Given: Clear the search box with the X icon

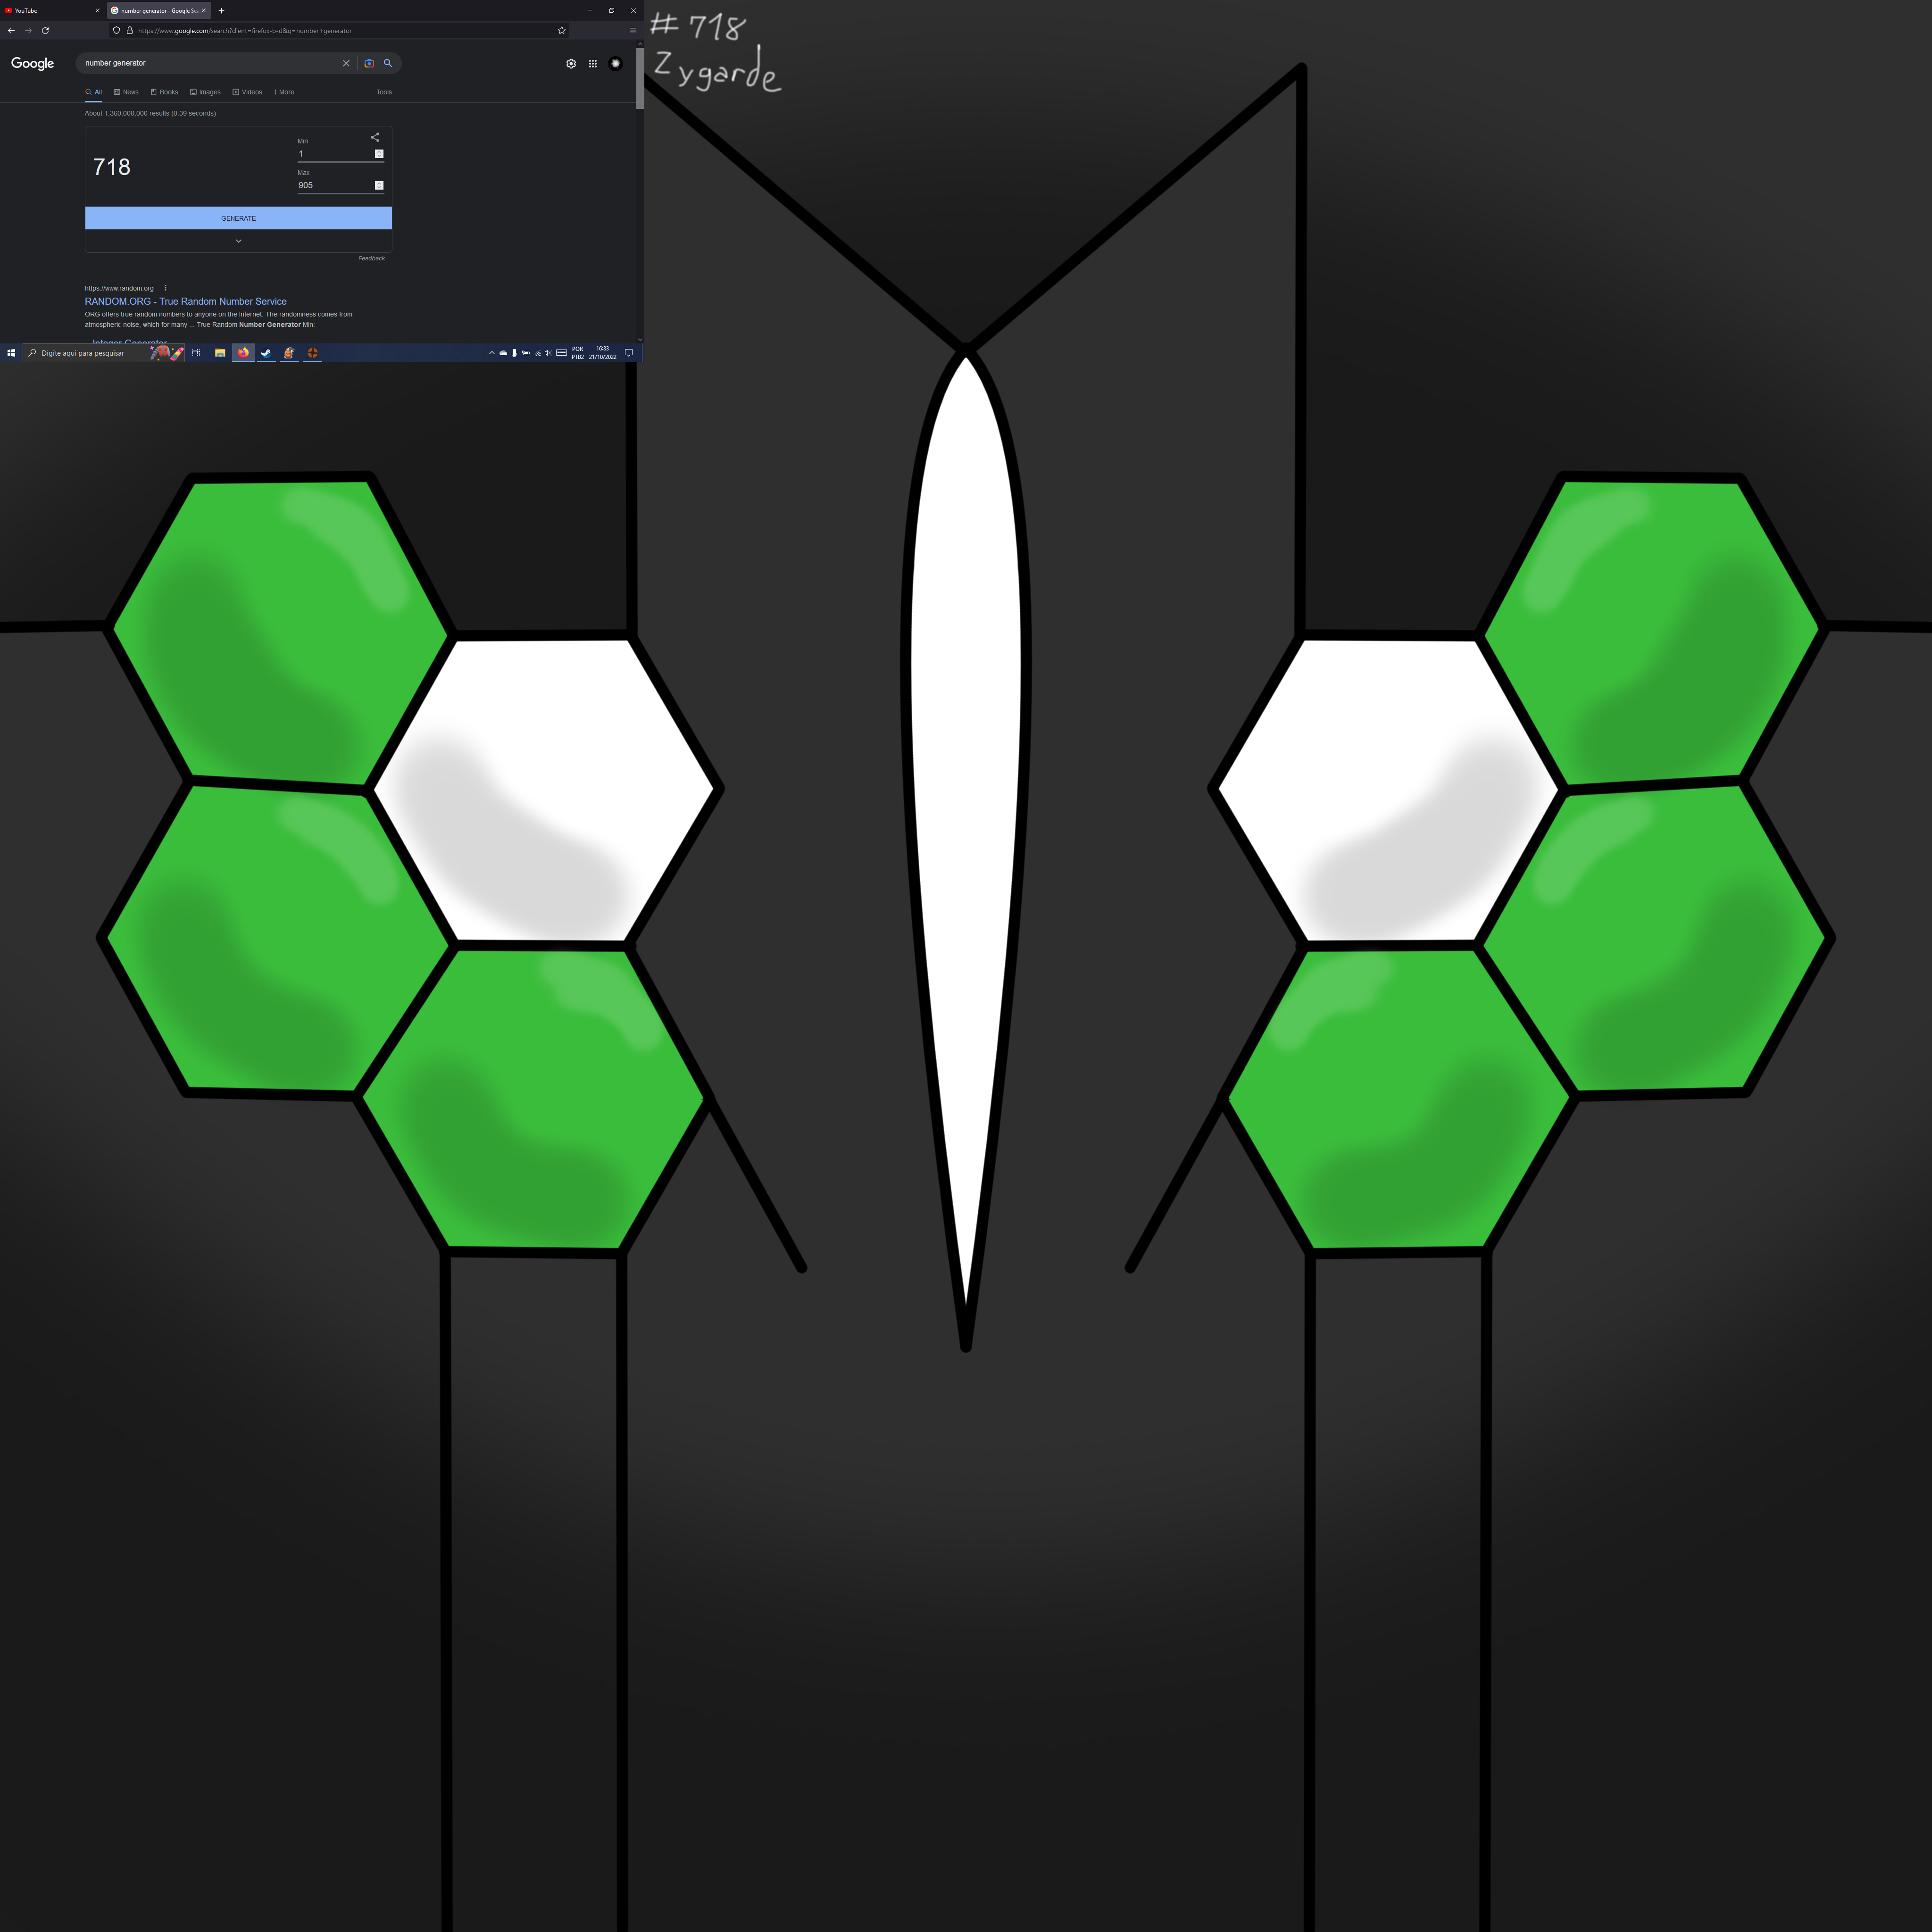Looking at the screenshot, I should (x=346, y=63).
